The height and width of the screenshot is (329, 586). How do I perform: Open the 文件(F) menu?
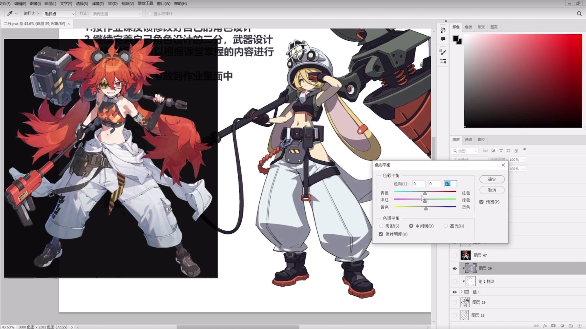click(5, 3)
